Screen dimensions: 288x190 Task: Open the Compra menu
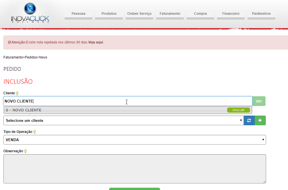pos(200,14)
